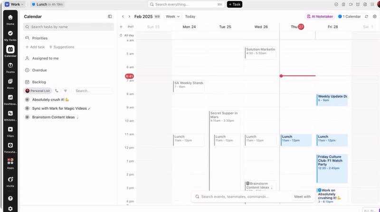This screenshot has height=212, width=380.
Task: Open Teams in the sidebar
Action: point(10,67)
